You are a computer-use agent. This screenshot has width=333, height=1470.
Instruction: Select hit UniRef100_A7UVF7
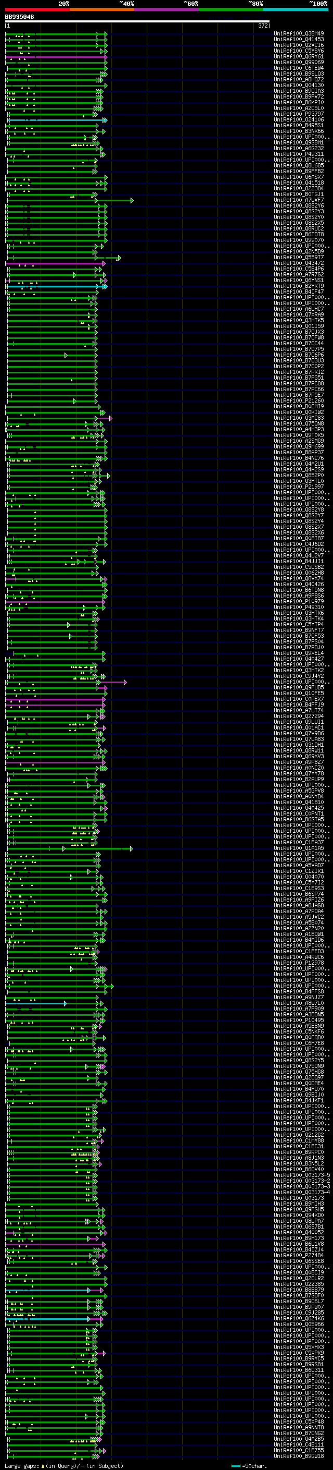tap(299, 200)
